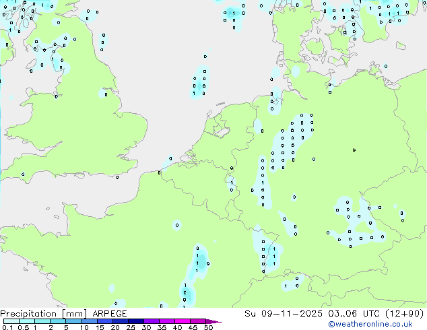
Task: Select the 30–35 mm purple legend box
Action: 151,321
